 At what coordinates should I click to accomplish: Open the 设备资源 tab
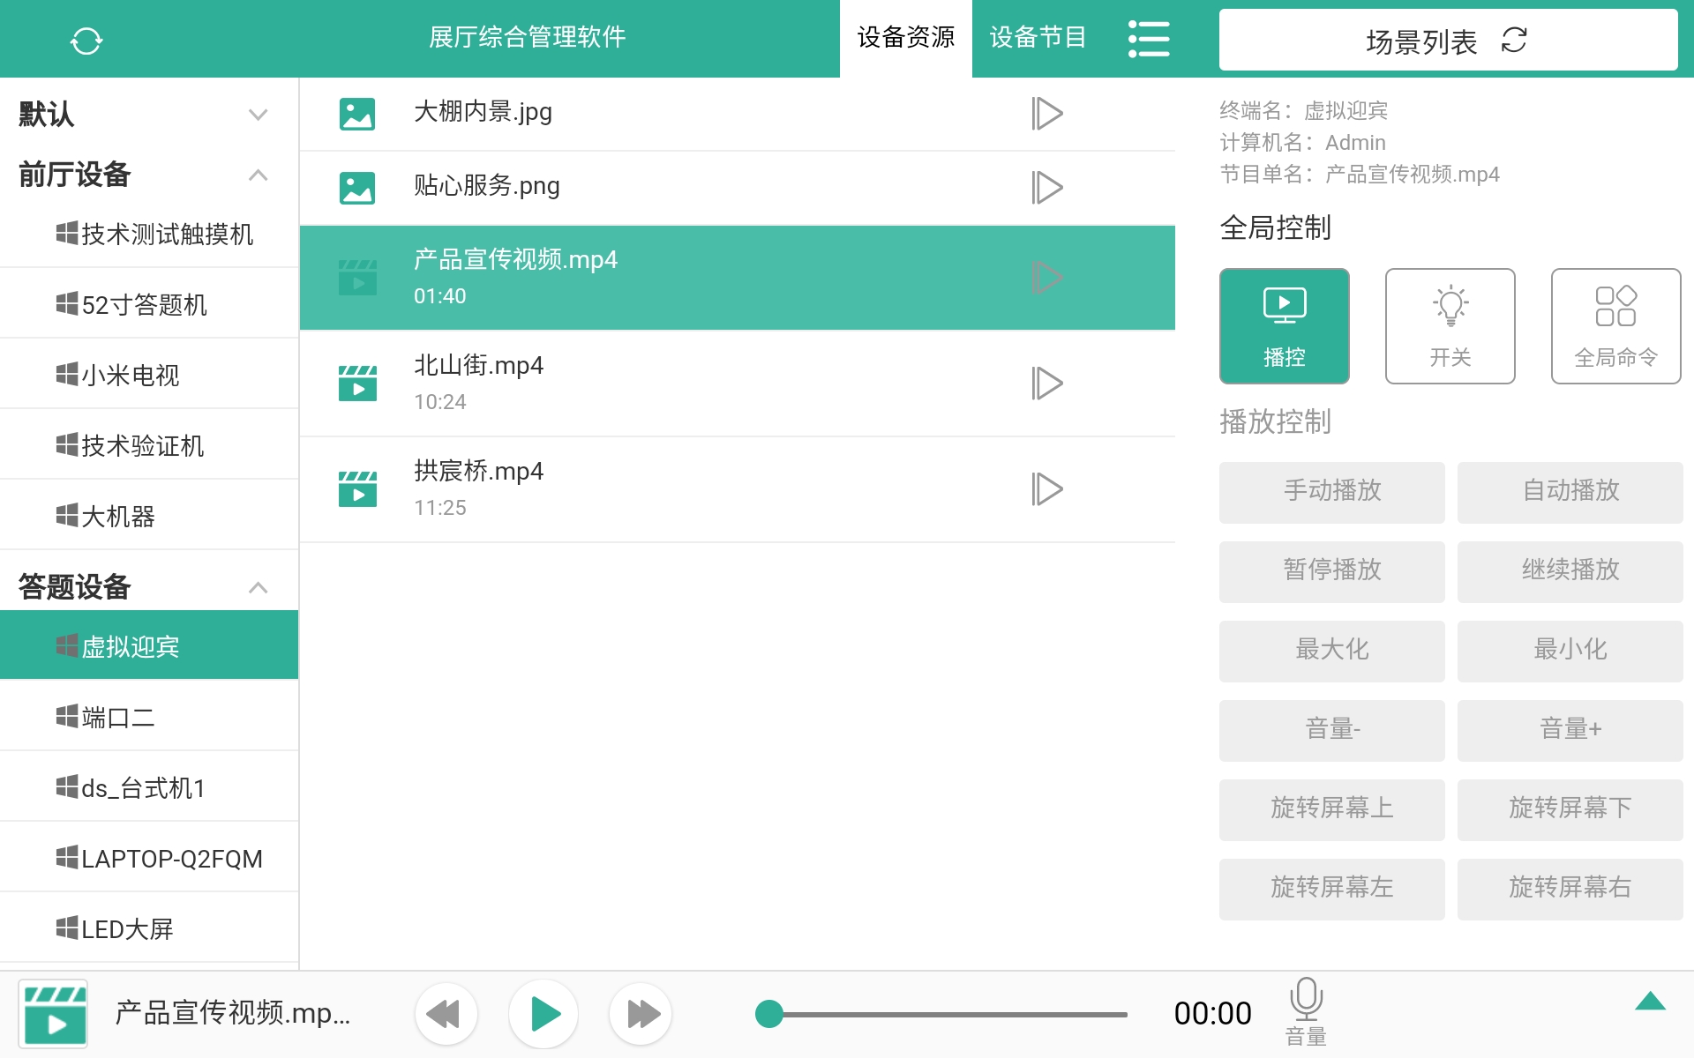pos(905,38)
